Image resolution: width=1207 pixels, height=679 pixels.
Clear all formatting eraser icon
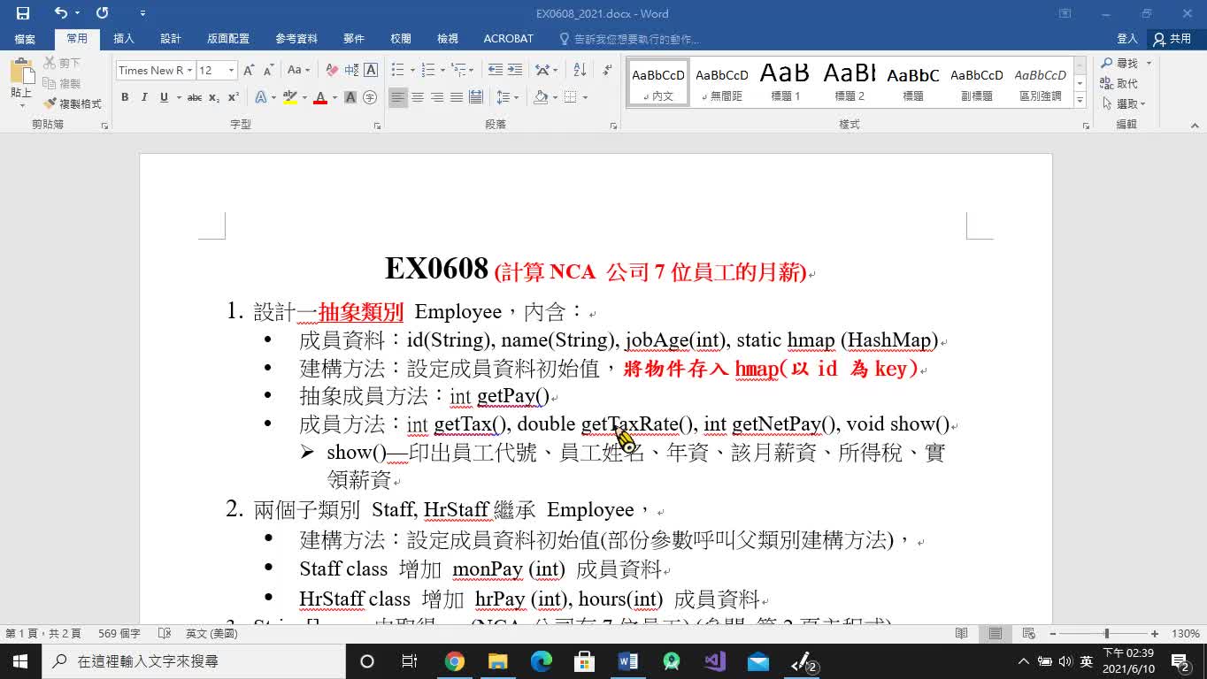(332, 70)
